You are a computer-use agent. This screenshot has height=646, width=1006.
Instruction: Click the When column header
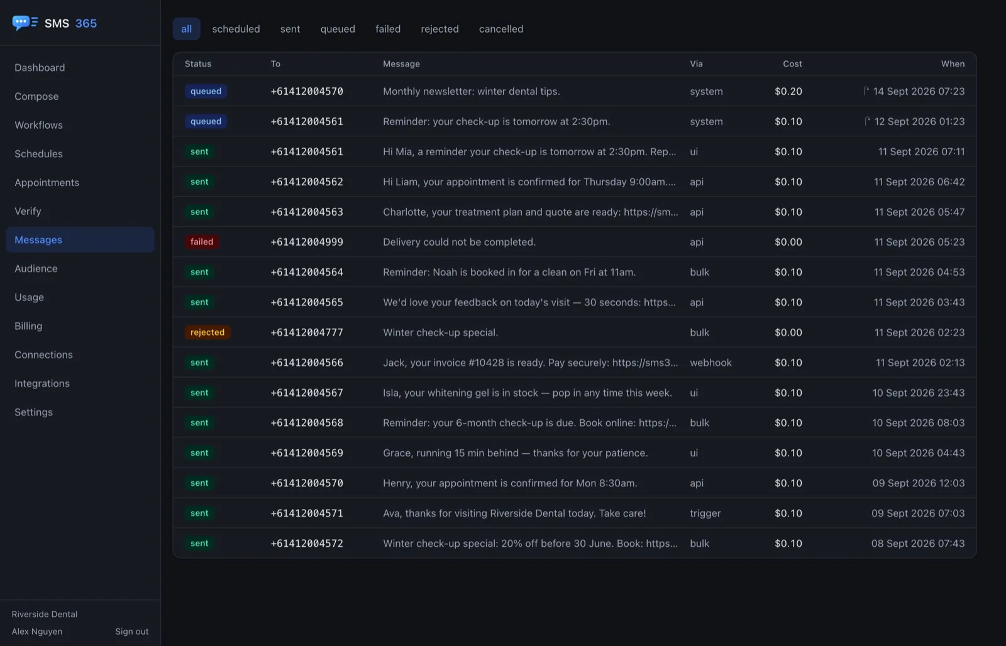pos(953,64)
